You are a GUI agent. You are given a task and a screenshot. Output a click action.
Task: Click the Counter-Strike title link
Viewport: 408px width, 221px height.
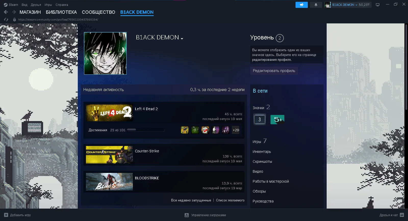click(x=147, y=151)
